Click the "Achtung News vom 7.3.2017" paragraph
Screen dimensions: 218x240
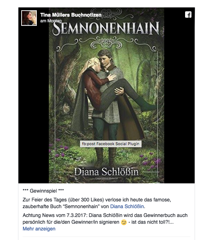(105, 219)
